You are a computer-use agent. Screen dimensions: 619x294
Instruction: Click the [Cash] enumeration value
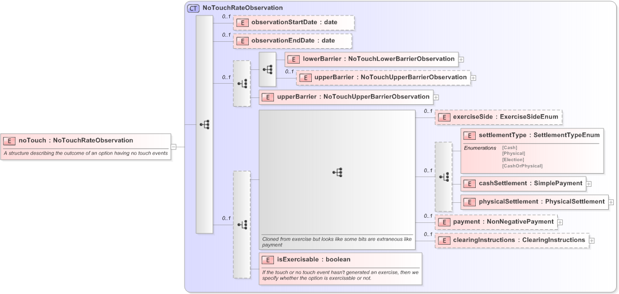click(510, 148)
